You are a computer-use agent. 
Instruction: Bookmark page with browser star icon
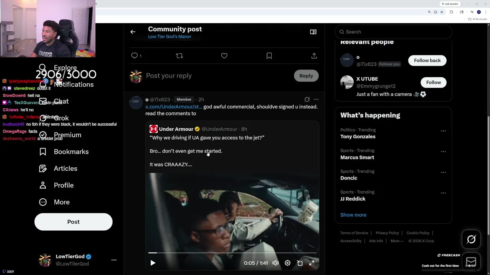point(441,12)
